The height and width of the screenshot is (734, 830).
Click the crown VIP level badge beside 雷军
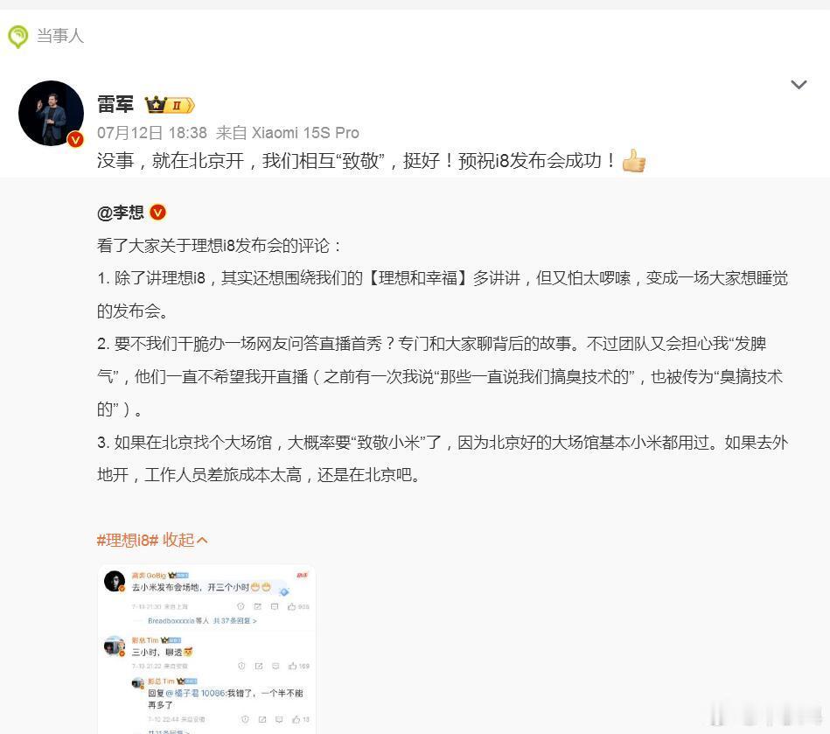(170, 105)
